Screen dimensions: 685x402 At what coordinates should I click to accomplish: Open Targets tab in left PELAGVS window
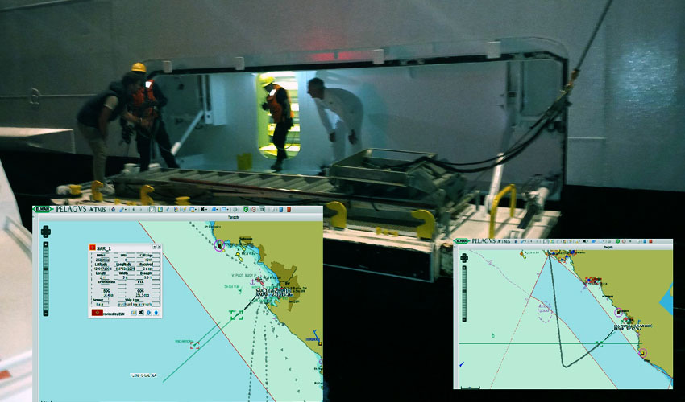[234, 217]
